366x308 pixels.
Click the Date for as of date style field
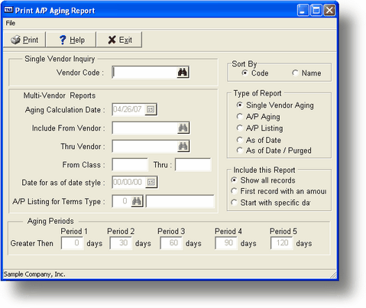[x=129, y=183]
